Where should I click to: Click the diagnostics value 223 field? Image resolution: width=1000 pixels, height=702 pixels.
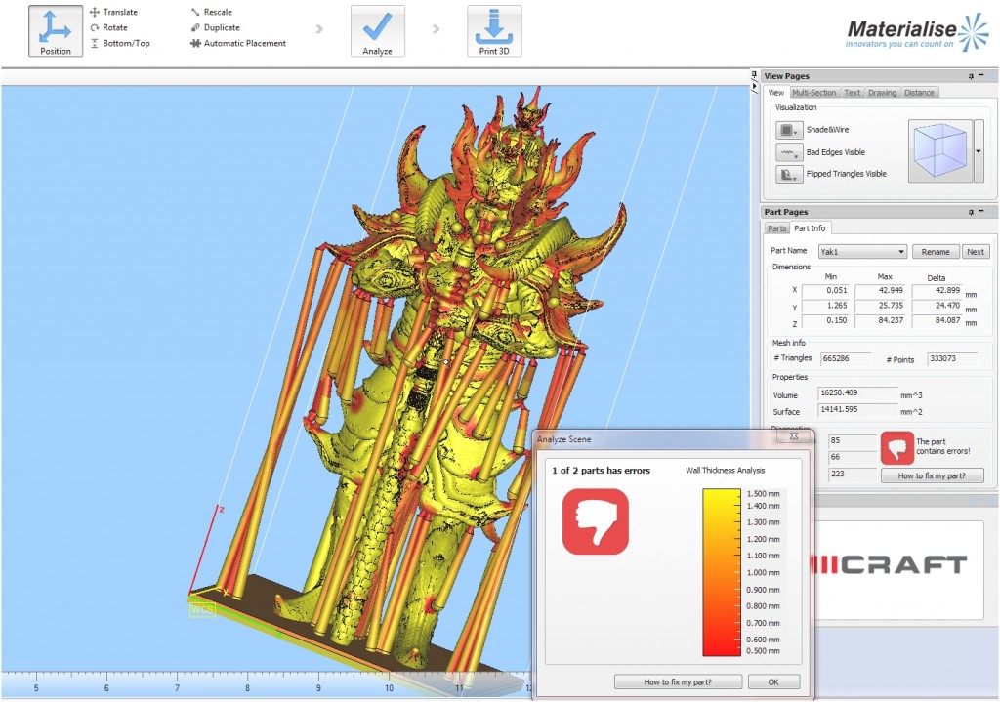(853, 475)
